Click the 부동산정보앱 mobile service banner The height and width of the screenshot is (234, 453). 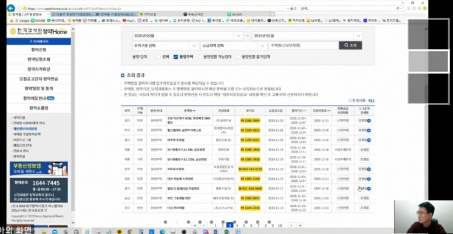click(39, 169)
